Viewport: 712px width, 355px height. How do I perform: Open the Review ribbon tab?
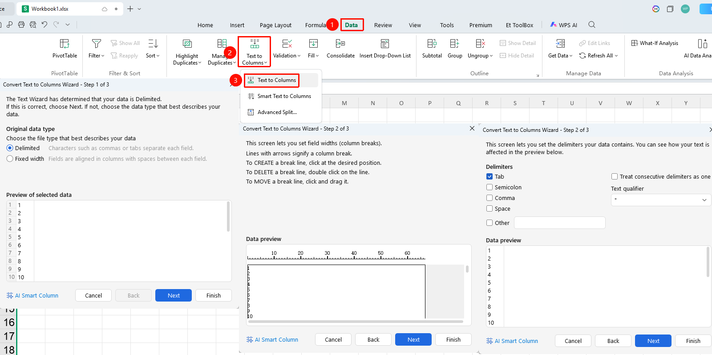(x=383, y=25)
